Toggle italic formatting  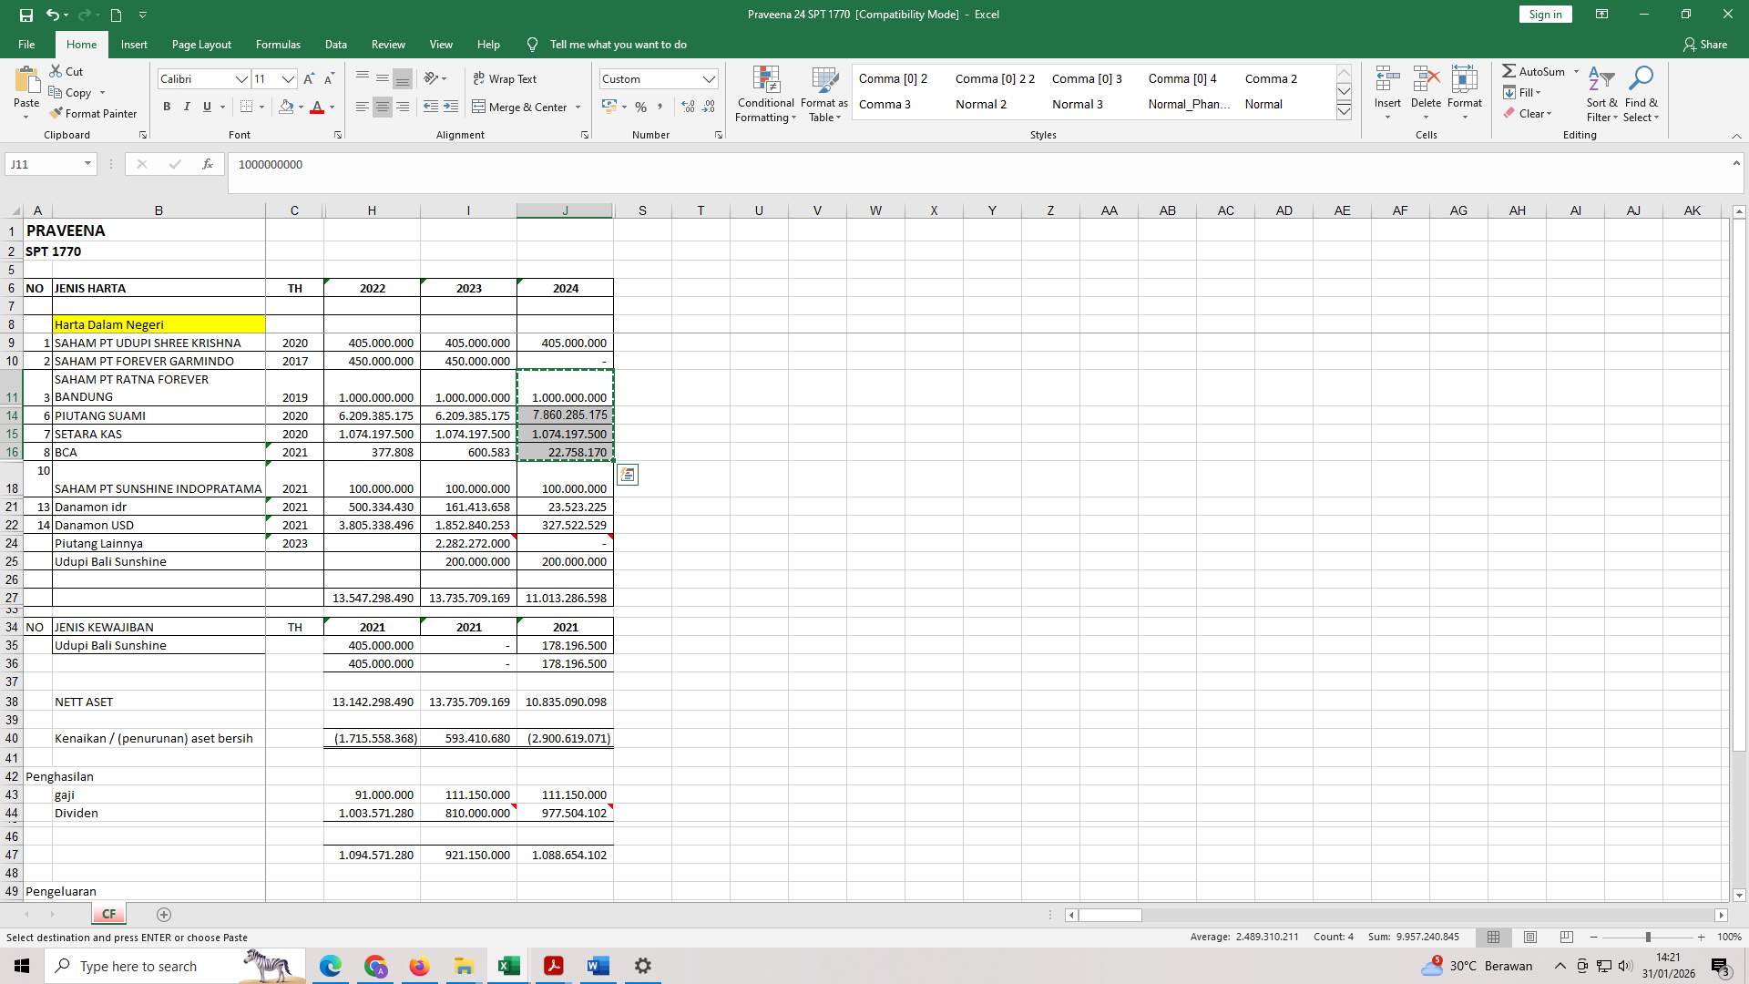[x=187, y=107]
